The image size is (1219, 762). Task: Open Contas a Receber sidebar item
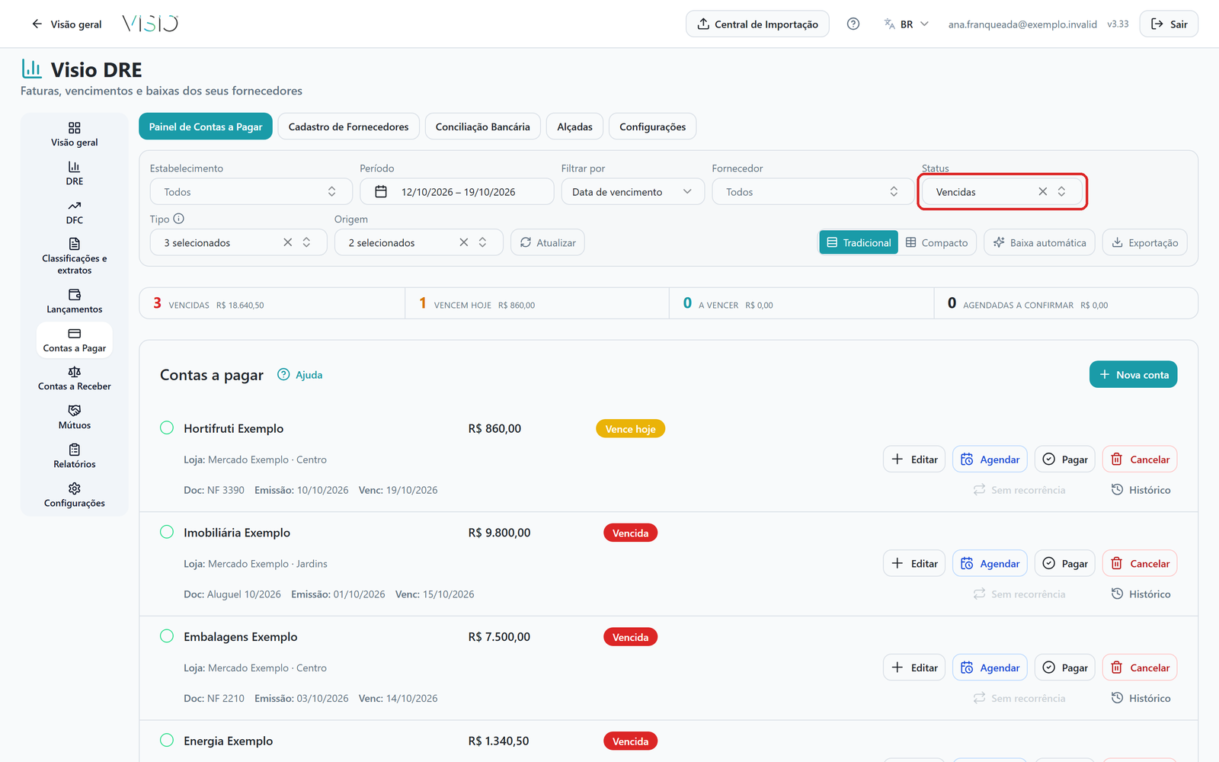pos(74,378)
